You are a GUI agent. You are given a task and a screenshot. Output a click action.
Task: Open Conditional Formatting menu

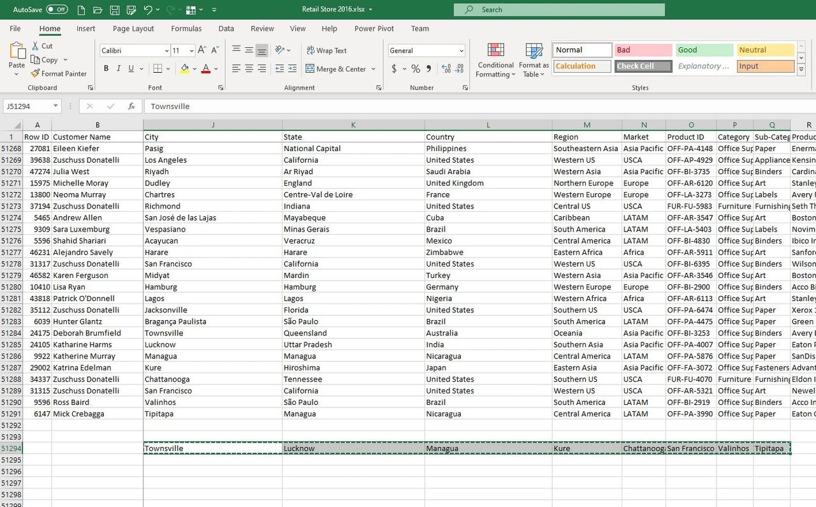[x=495, y=61]
